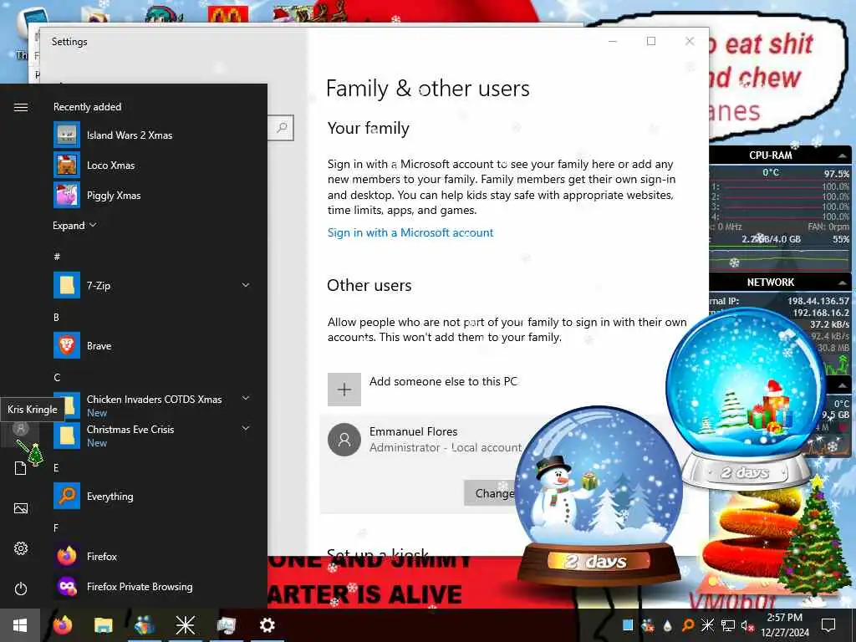
Task: Click the plus icon to add user
Action: (x=344, y=390)
